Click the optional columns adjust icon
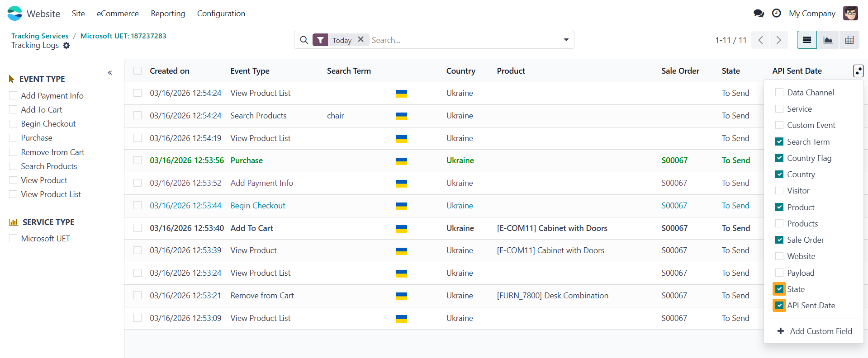The height and width of the screenshot is (358, 868). (x=858, y=71)
